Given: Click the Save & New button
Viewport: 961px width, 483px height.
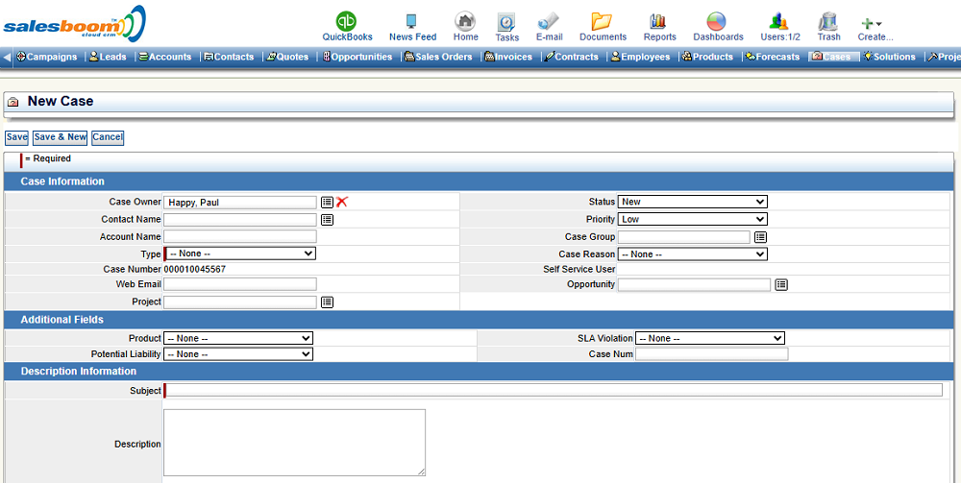Looking at the screenshot, I should (x=61, y=137).
